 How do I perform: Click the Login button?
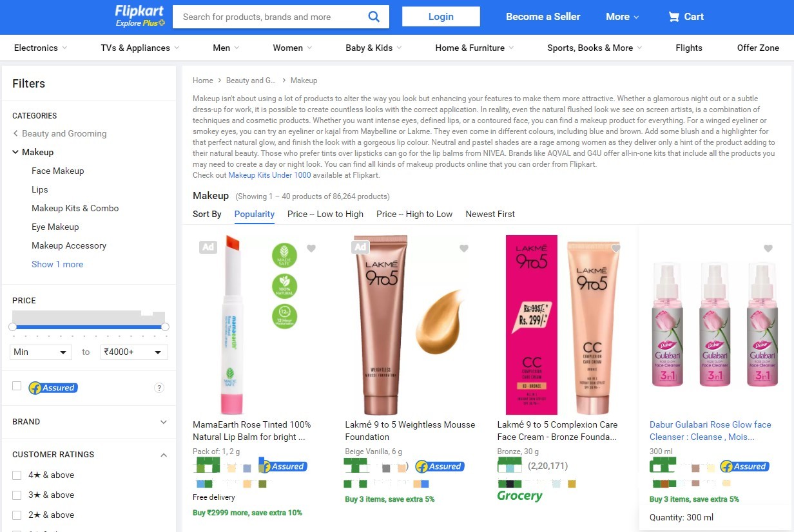[x=441, y=17]
